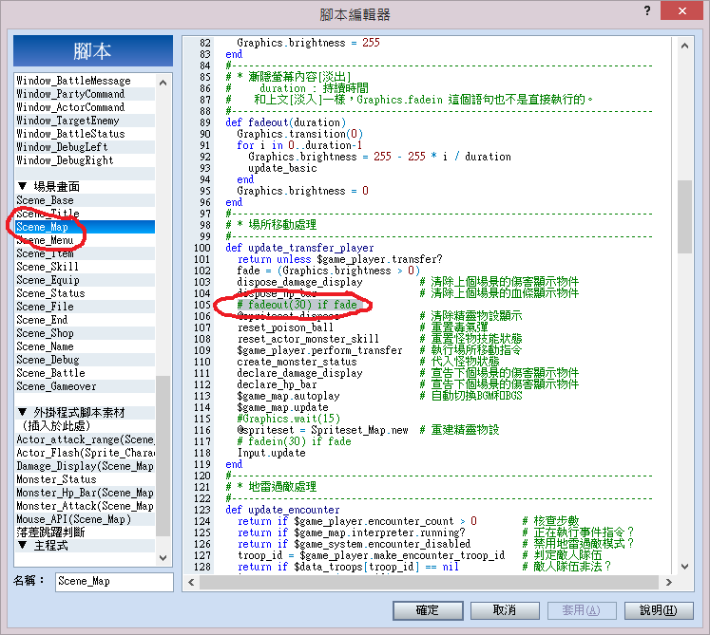Click the ? help icon in title bar

[647, 10]
